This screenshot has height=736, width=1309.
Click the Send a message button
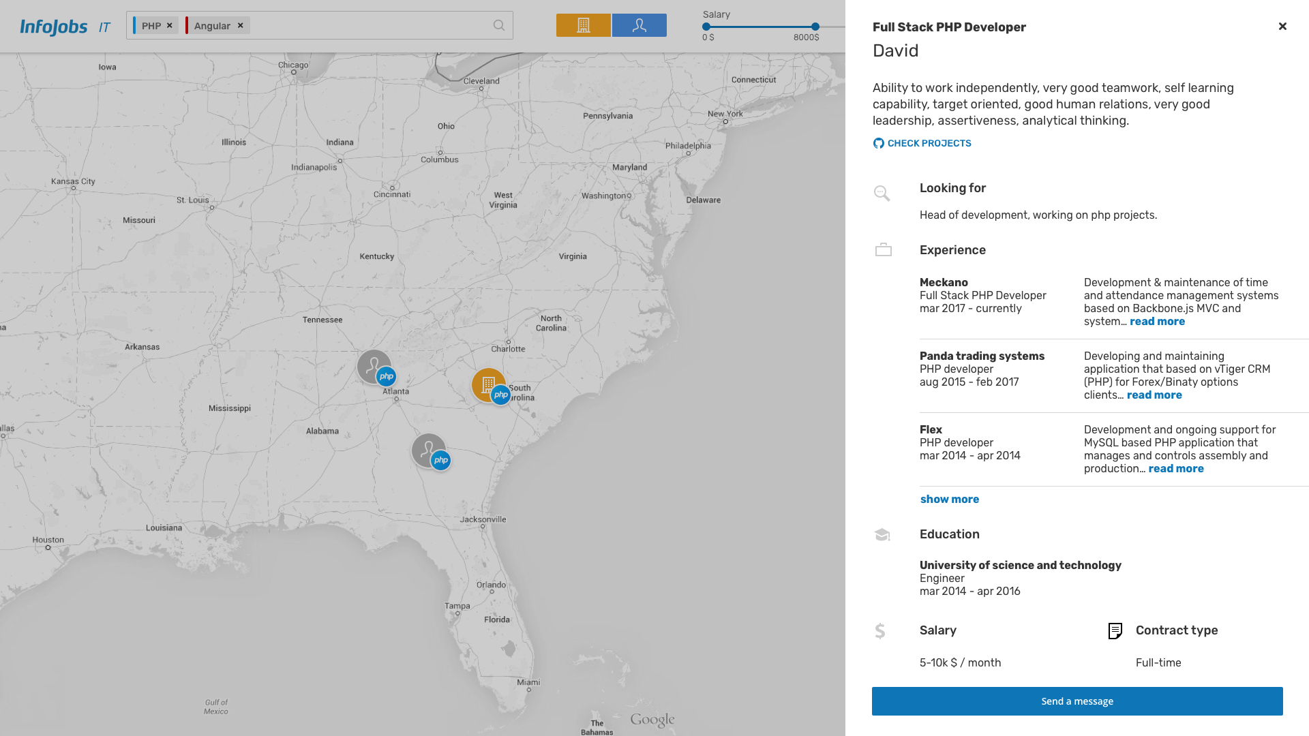[1077, 701]
